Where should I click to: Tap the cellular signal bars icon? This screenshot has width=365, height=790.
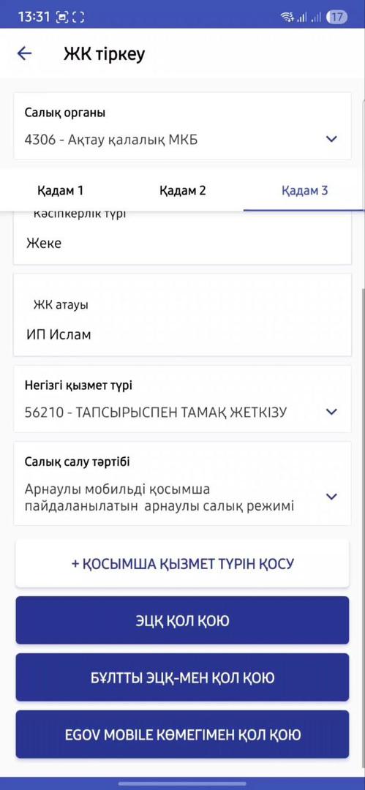302,17
